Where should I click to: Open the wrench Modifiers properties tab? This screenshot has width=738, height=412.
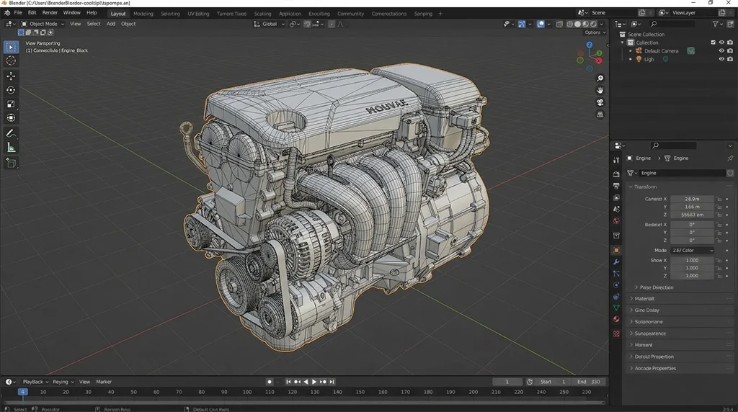[616, 262]
